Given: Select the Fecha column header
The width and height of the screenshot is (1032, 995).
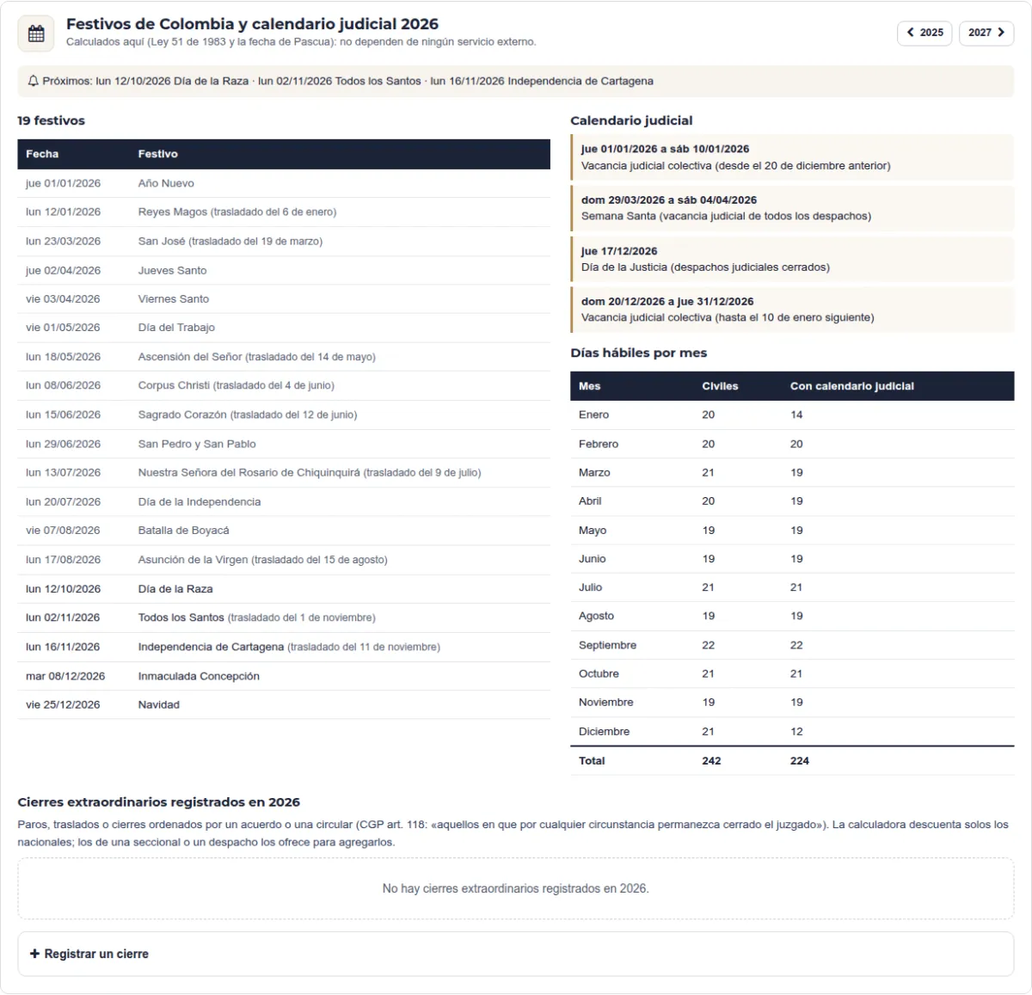Looking at the screenshot, I should point(42,154).
